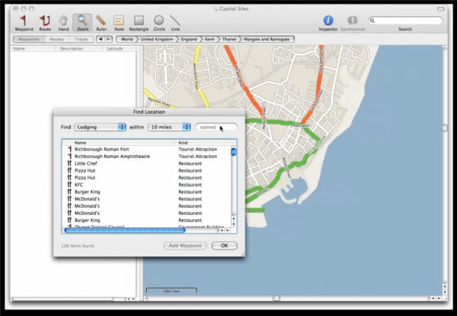The height and width of the screenshot is (316, 457).
Task: Open the Lodging category dropdown
Action: (100, 127)
